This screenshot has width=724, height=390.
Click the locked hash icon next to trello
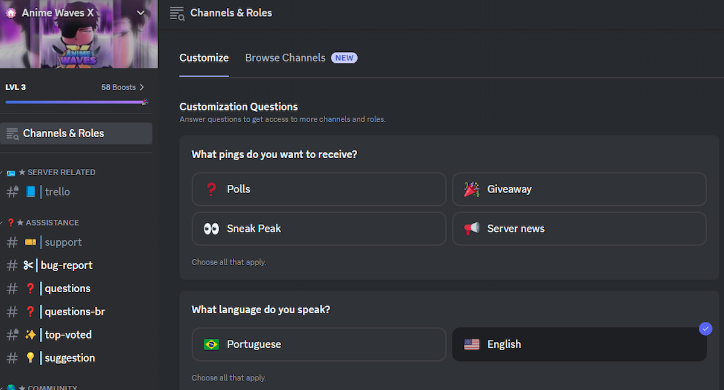click(x=12, y=192)
